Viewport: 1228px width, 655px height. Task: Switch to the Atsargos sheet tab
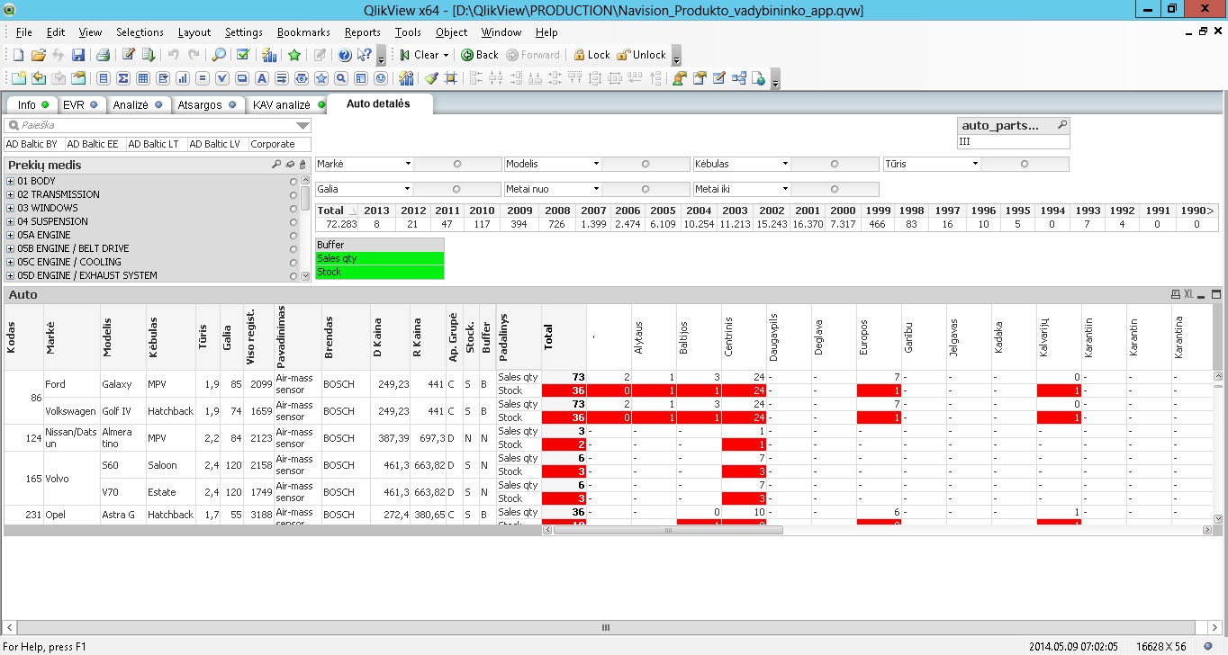coord(206,105)
